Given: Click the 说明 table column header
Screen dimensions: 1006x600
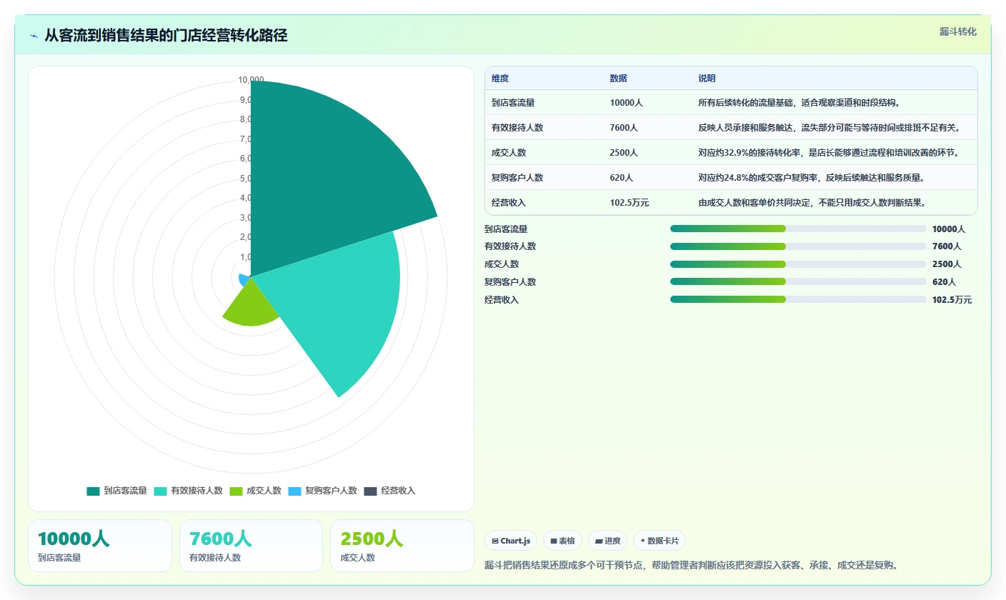Looking at the screenshot, I should (707, 79).
